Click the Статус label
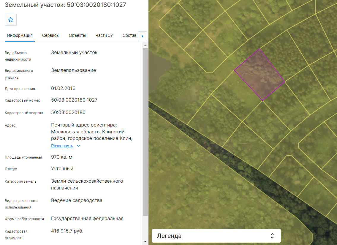This screenshot has width=337, height=245. (x=11, y=169)
